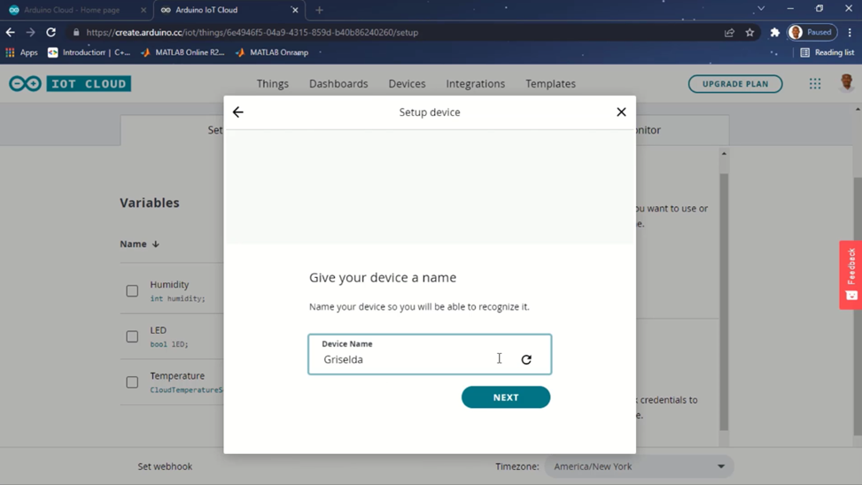
Task: Tick the Temperature variable checkbox
Action: (x=132, y=381)
